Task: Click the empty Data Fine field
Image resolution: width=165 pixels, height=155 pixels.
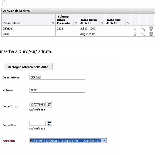Action: coord(38,123)
